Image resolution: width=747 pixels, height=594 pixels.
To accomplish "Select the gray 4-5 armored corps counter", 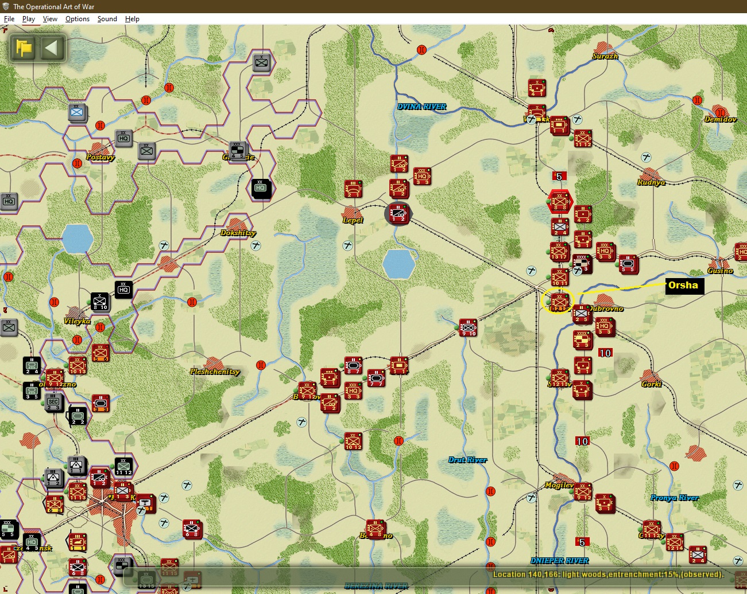I will (238, 150).
